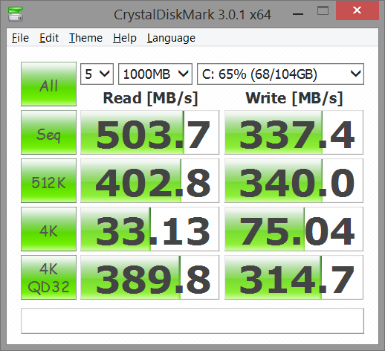Image resolution: width=385 pixels, height=351 pixels.
Task: Open the drive selector showing C: 65%
Action: click(280, 74)
